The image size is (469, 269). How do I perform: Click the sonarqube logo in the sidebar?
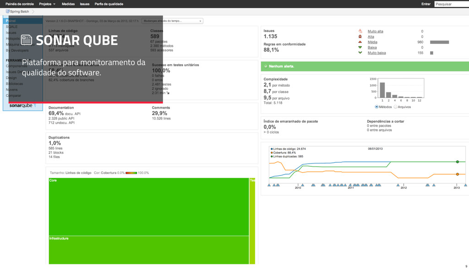(x=22, y=105)
